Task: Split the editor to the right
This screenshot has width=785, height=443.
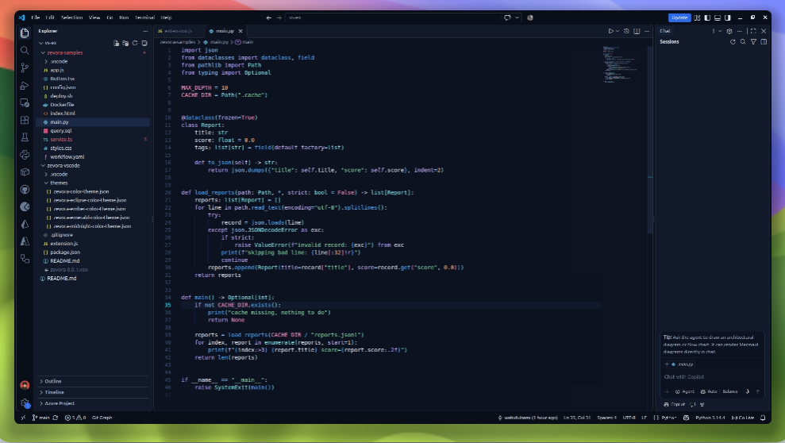Action: (x=637, y=31)
